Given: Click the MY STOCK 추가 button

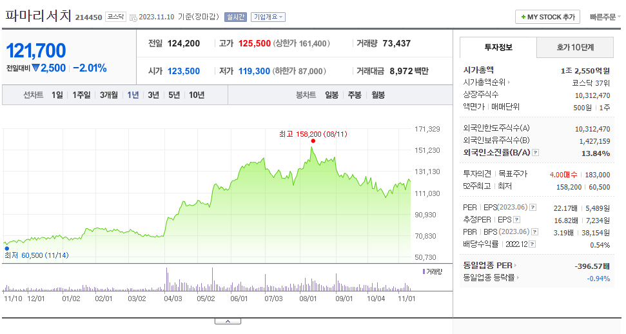Looking at the screenshot, I should click(548, 17).
